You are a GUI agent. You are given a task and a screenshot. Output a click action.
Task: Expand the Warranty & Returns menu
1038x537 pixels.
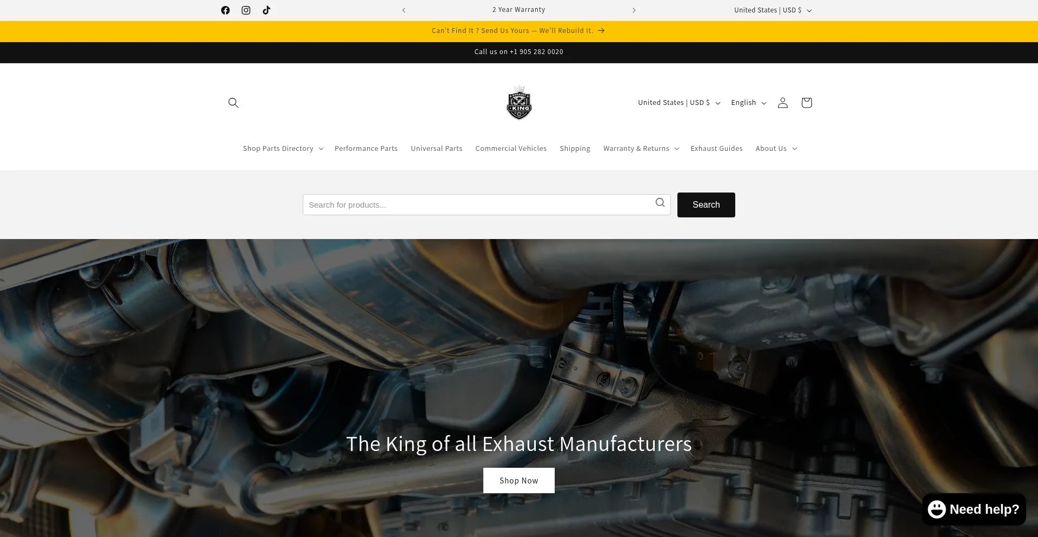click(x=641, y=149)
